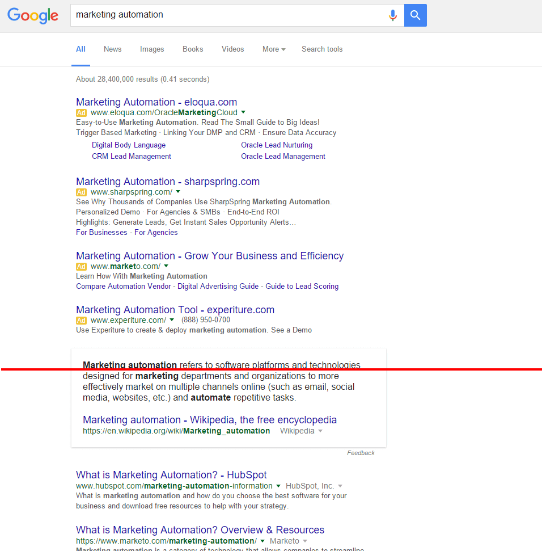Expand the Marketo publisher dropdown
This screenshot has width=542, height=551.
304,541
